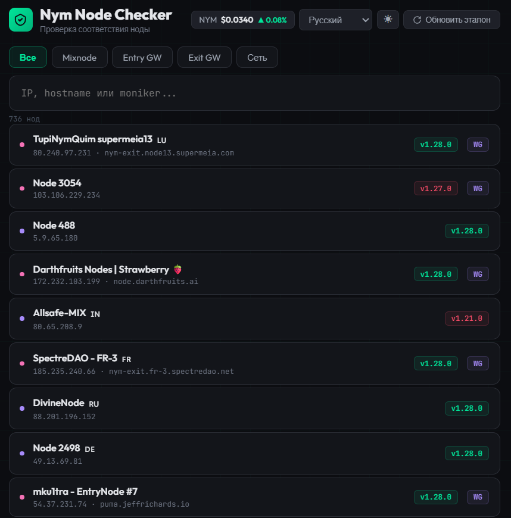The image size is (511, 518).
Task: Click the strawberry emoji on Darthfruits Nodes
Action: pos(177,270)
